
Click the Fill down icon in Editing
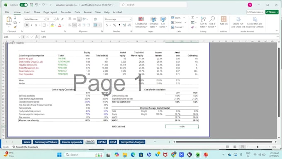(192, 22)
